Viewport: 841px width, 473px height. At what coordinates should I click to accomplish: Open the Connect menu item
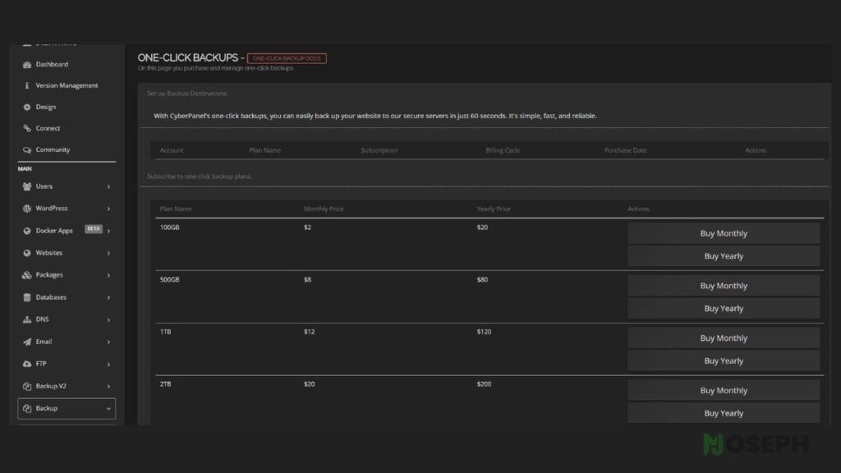point(48,128)
